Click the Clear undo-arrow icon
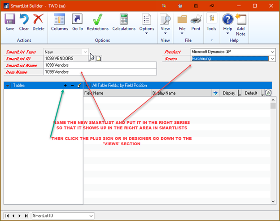 24,19
